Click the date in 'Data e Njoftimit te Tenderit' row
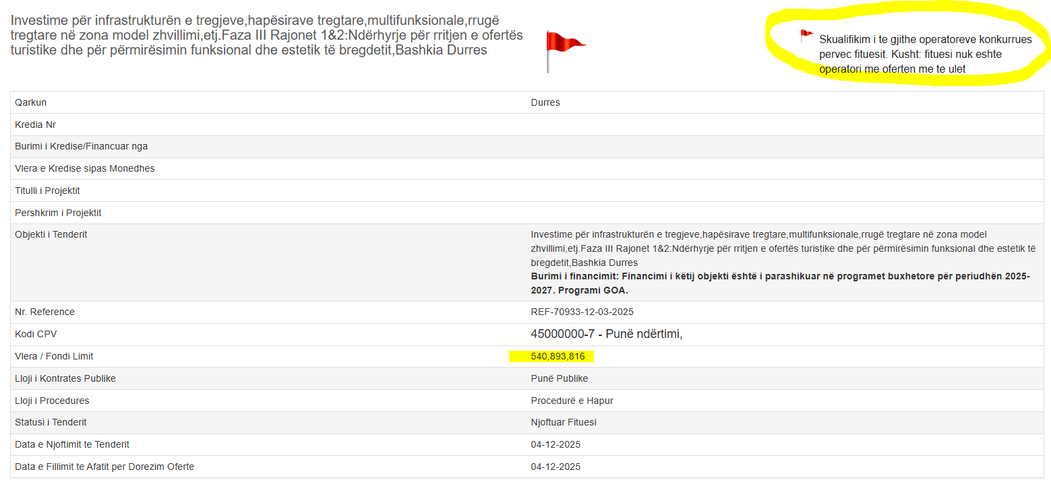This screenshot has height=480, width=1051. tap(555, 444)
